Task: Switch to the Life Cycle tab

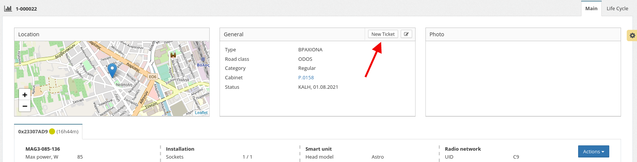Action: point(617,8)
